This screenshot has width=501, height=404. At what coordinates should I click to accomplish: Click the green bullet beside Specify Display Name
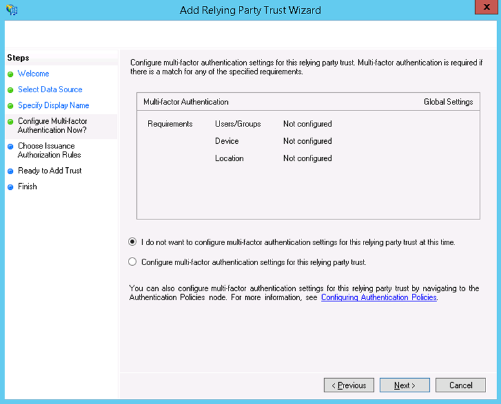tap(10, 106)
